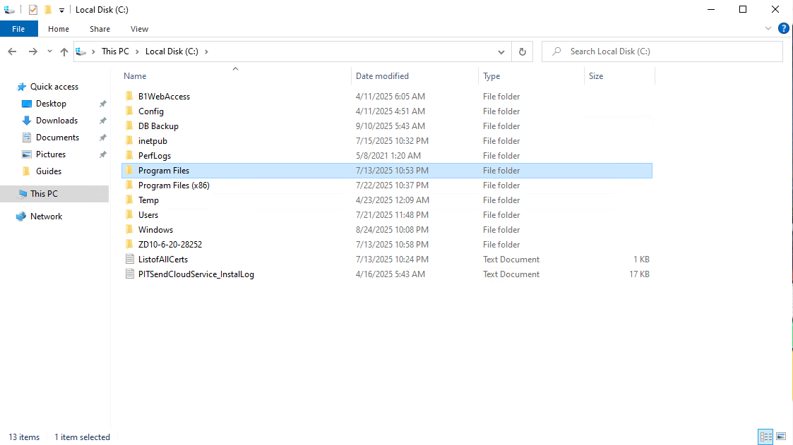Click the Properties icon in title bar
The width and height of the screenshot is (793, 445).
(x=33, y=10)
